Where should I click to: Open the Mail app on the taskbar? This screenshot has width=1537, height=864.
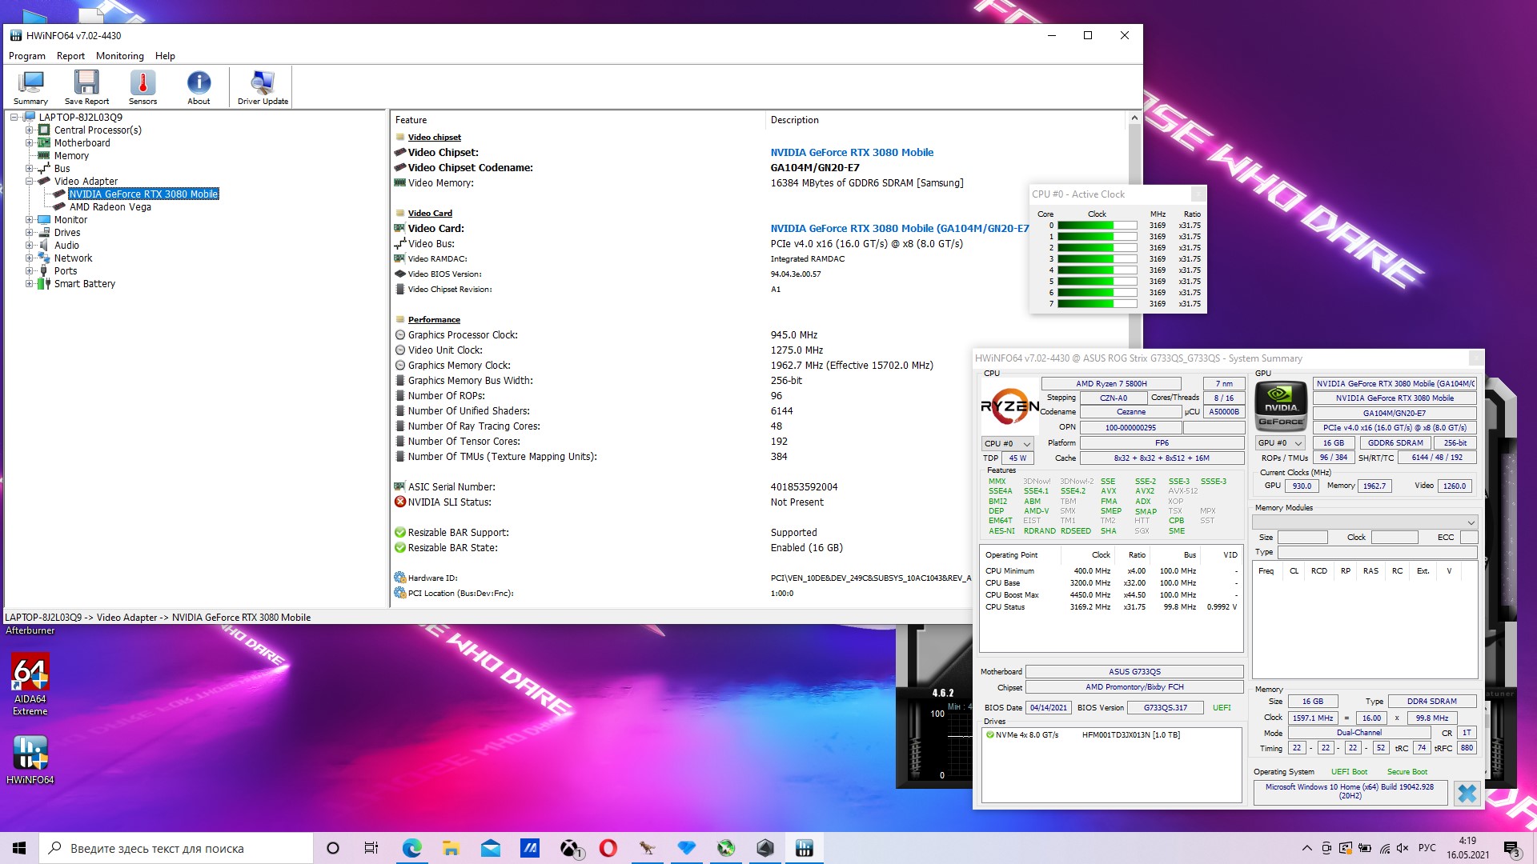(490, 848)
